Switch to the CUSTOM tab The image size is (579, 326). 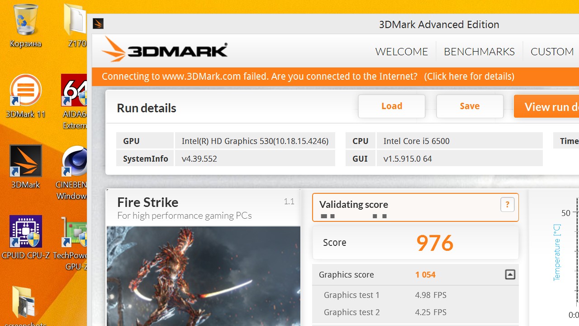[x=552, y=52]
